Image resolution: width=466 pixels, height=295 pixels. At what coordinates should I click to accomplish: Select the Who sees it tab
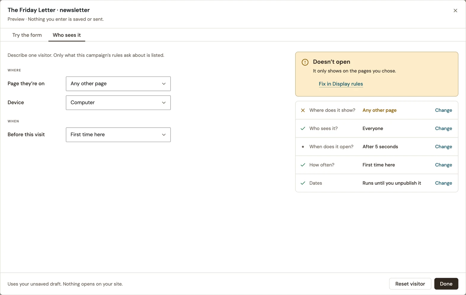[67, 35]
